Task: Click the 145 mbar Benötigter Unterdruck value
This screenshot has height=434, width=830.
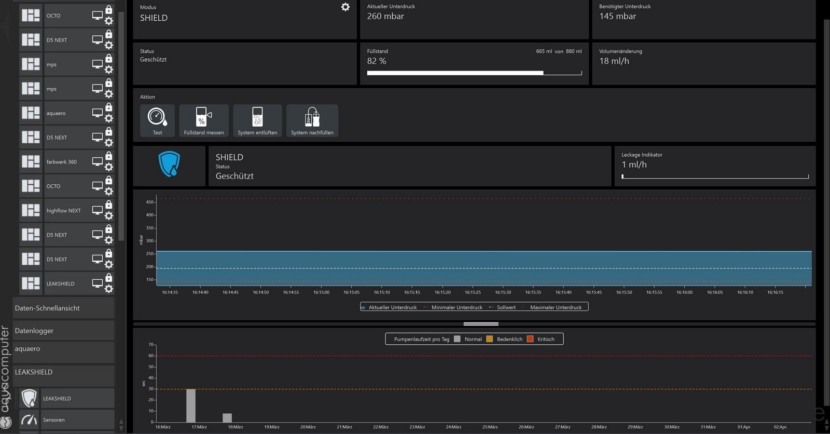Action: (x=617, y=16)
